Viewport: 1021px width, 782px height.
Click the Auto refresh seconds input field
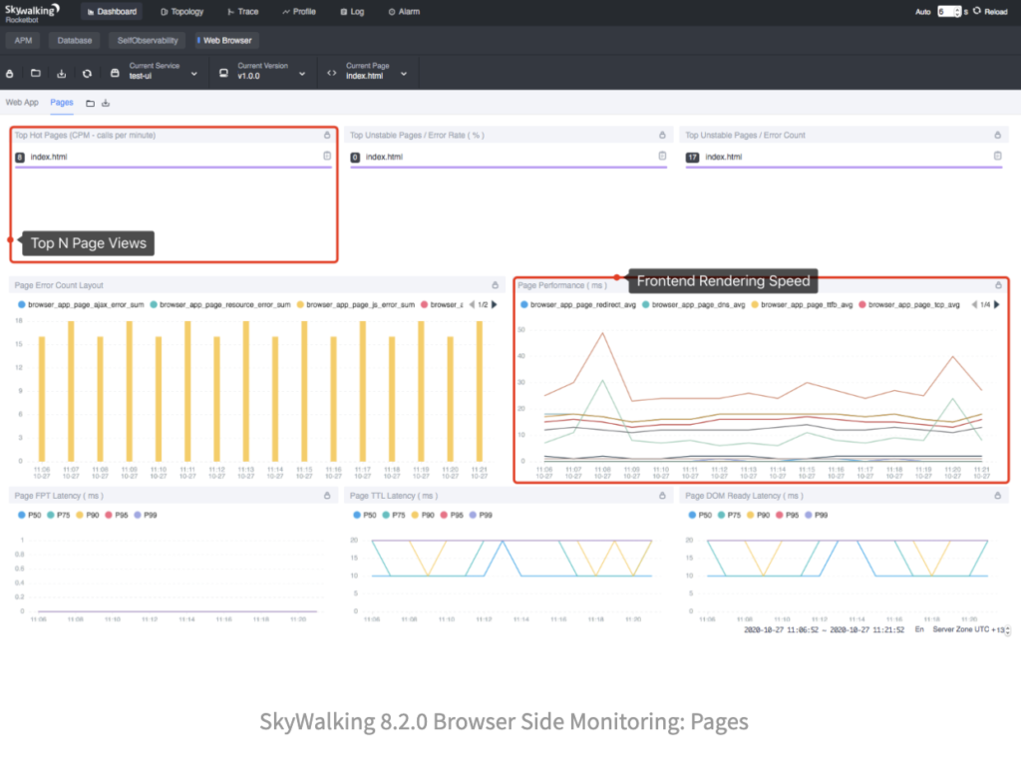[x=946, y=12]
